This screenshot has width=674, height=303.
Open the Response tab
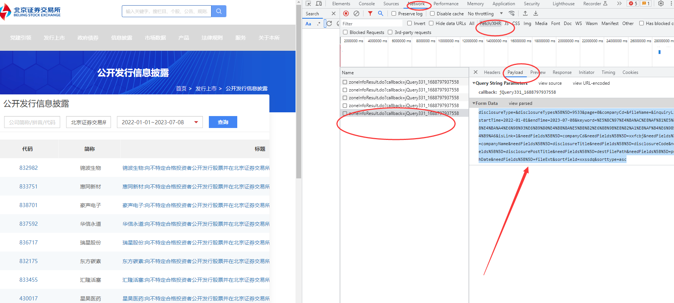tap(562, 72)
